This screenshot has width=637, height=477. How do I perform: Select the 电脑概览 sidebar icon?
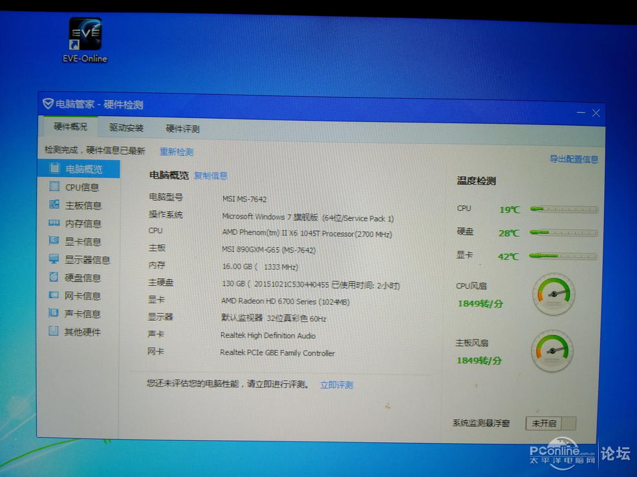54,168
